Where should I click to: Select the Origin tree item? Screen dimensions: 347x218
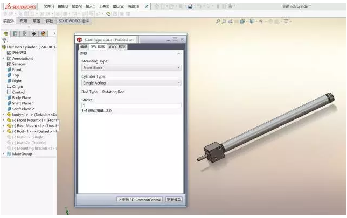(15, 87)
